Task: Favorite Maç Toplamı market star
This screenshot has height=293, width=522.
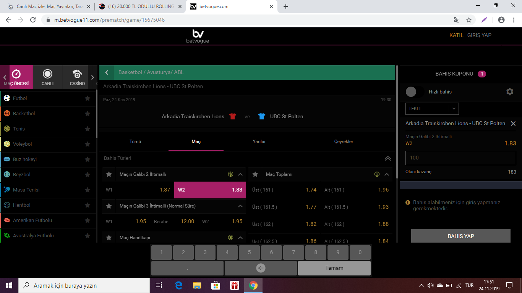Action: coord(255,174)
